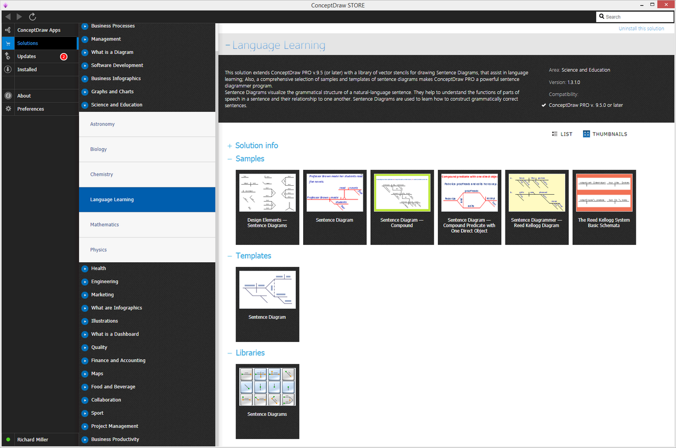Click the Richard Miller user name

33,440
